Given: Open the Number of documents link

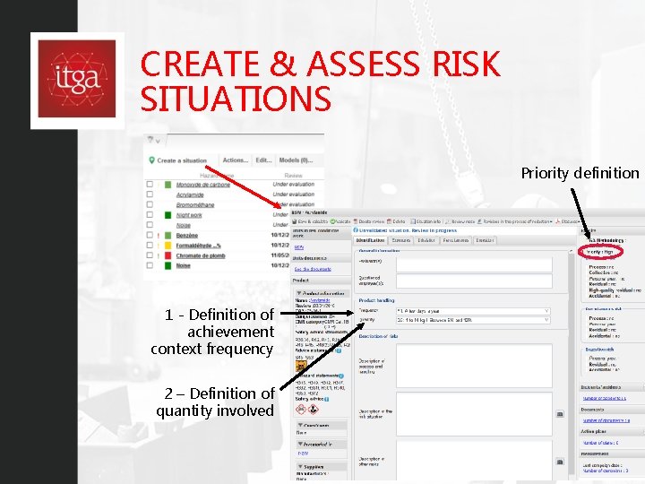Looking at the screenshot, I should 606,420.
